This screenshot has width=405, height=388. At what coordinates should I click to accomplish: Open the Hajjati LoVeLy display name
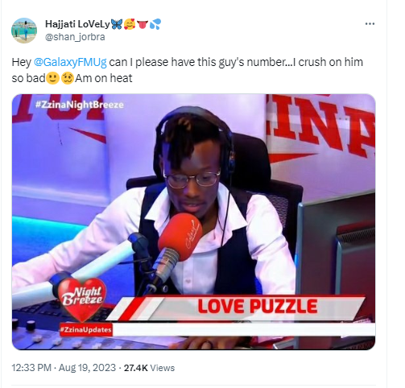click(77, 24)
